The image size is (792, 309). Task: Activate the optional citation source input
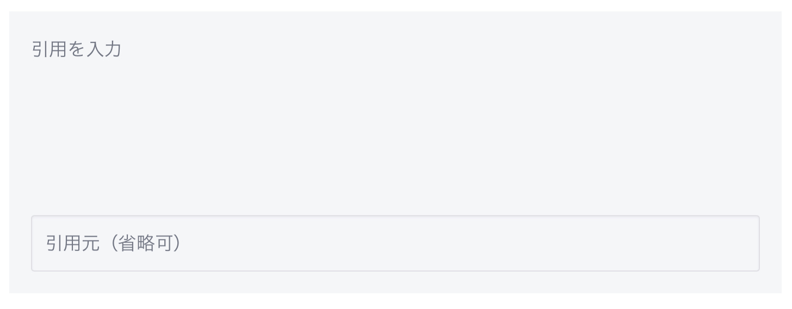(395, 243)
